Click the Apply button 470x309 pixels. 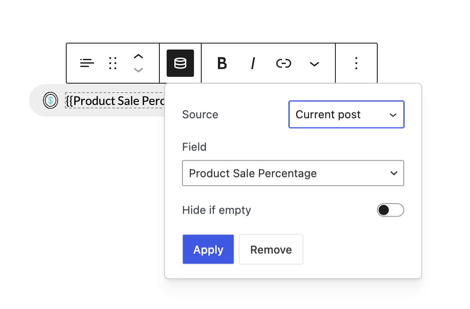click(208, 249)
